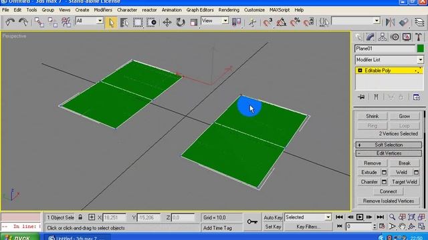Switch to the Display command panel tab

pyautogui.click(x=407, y=37)
